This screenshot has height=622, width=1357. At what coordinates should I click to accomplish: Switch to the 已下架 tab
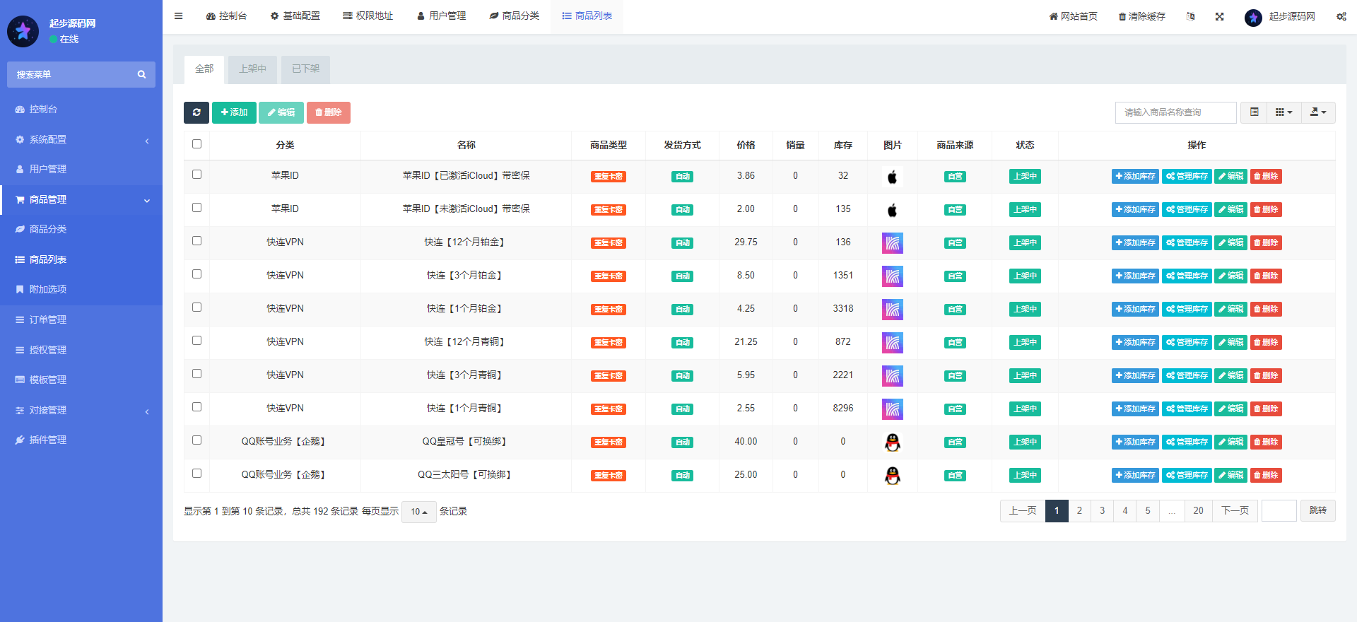(305, 69)
